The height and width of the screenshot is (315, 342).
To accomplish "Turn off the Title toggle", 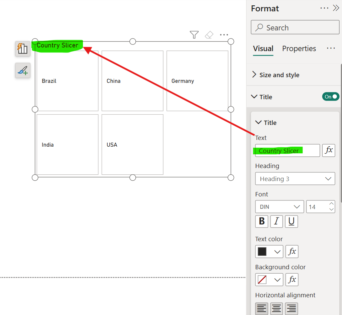I will tap(331, 97).
